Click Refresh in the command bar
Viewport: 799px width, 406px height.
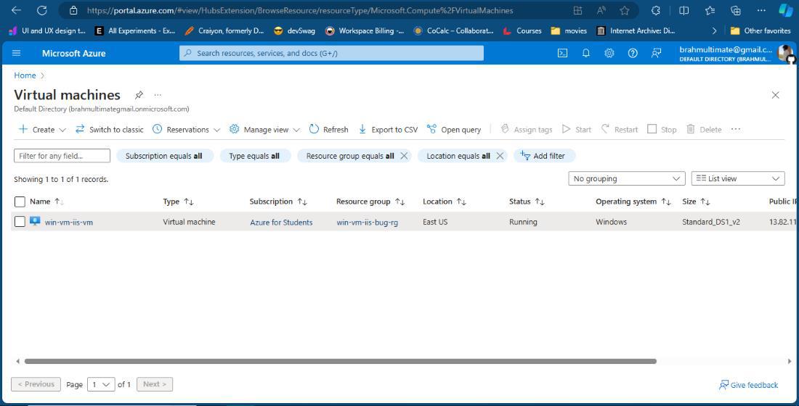(328, 130)
